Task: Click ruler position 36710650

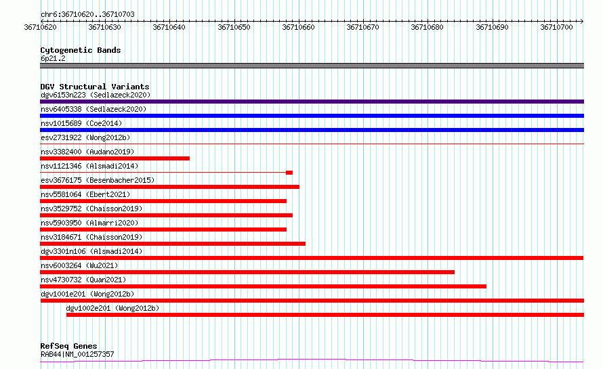Action: pyautogui.click(x=234, y=27)
